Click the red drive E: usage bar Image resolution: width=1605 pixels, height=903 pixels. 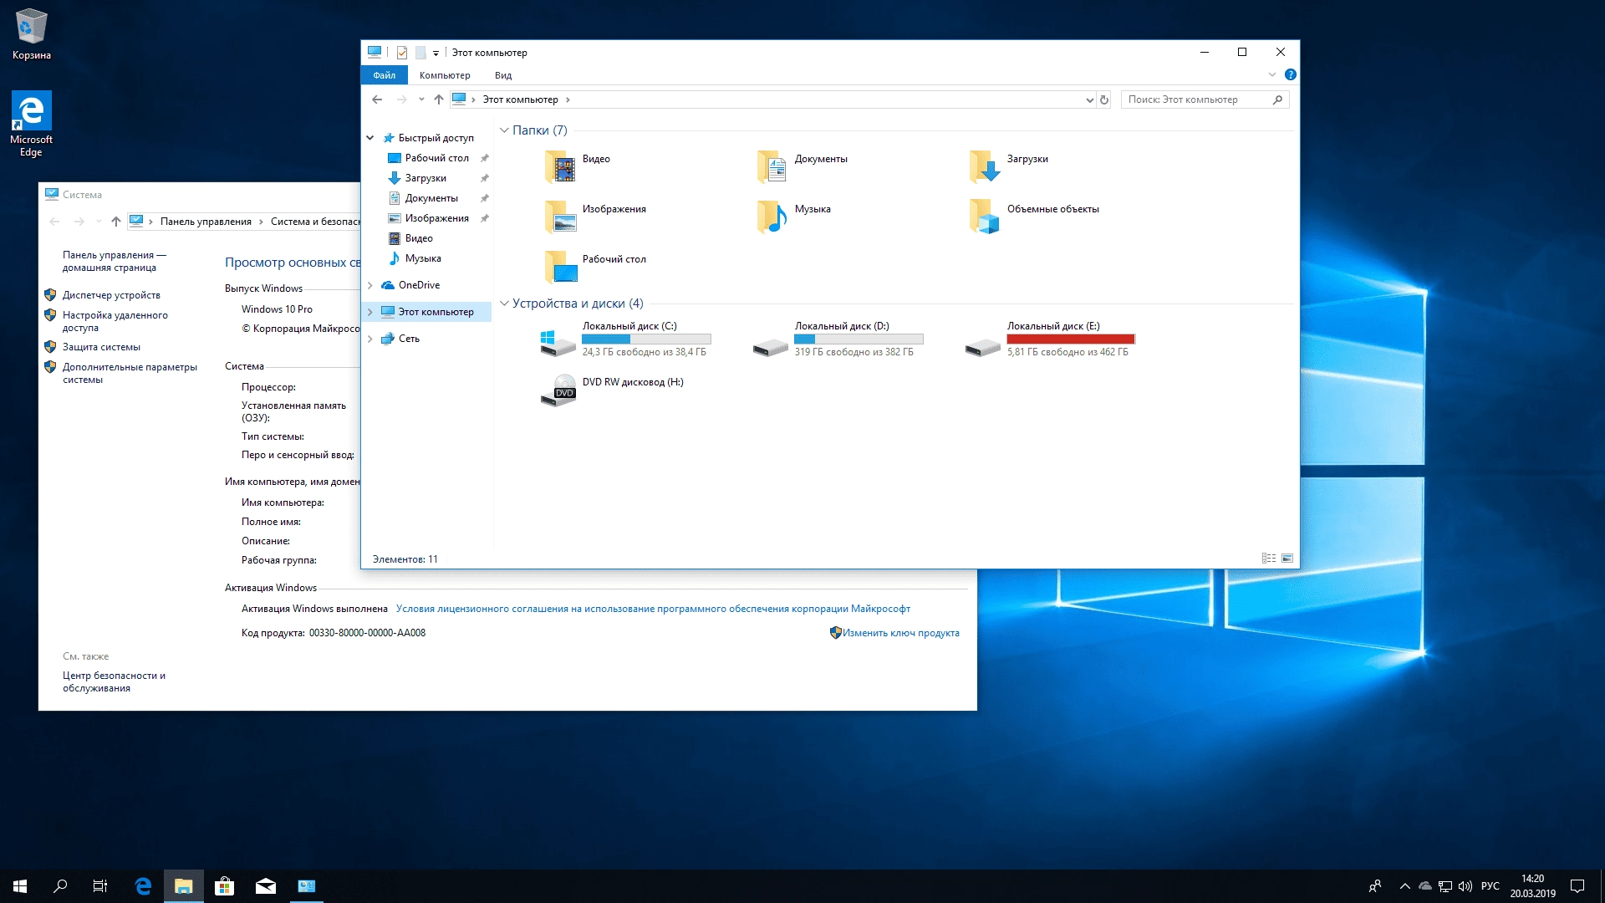pyautogui.click(x=1071, y=339)
